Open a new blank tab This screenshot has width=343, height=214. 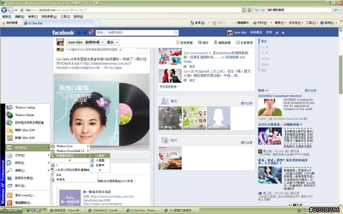coord(97,23)
